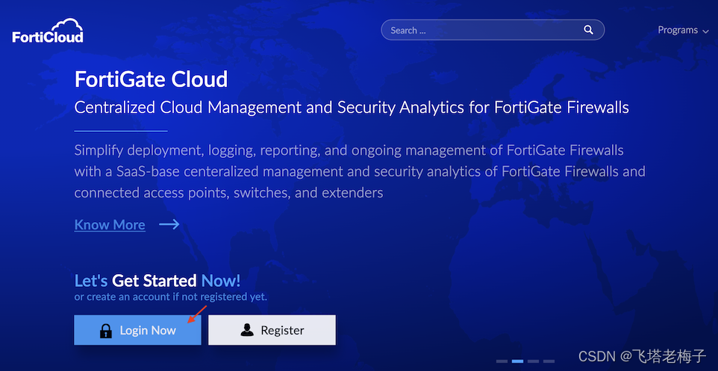718x371 pixels.
Task: Click the arrow next to Know More
Action: [x=169, y=224]
